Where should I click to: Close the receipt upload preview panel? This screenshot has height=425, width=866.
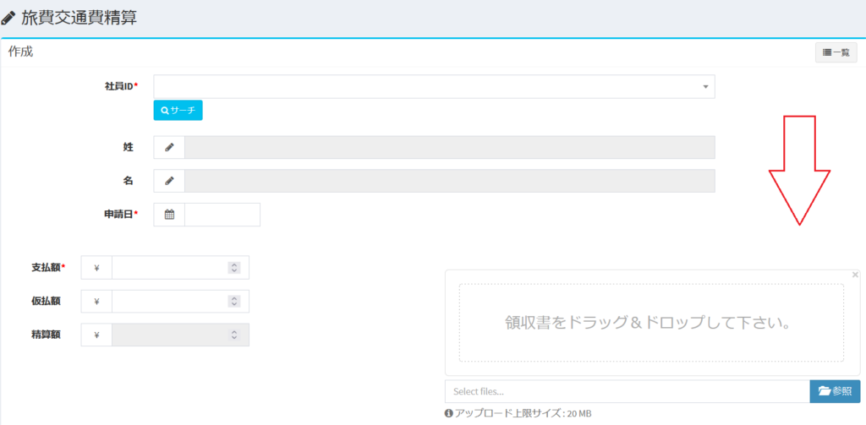click(x=855, y=275)
